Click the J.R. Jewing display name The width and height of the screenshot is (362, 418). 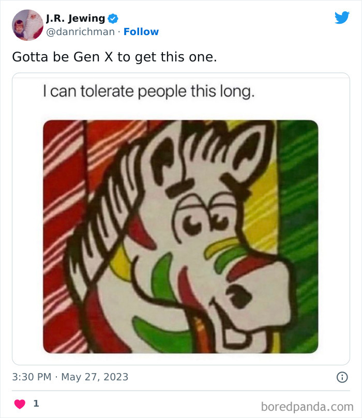(x=76, y=18)
